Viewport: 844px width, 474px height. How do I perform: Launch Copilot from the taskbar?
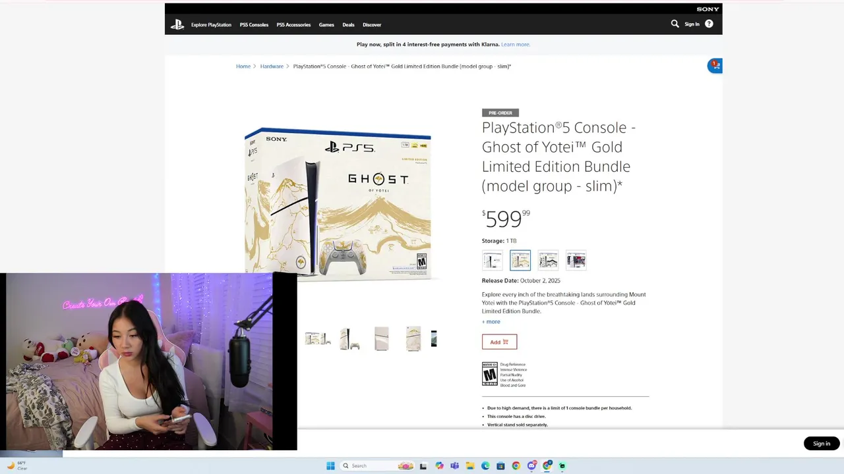pyautogui.click(x=439, y=465)
